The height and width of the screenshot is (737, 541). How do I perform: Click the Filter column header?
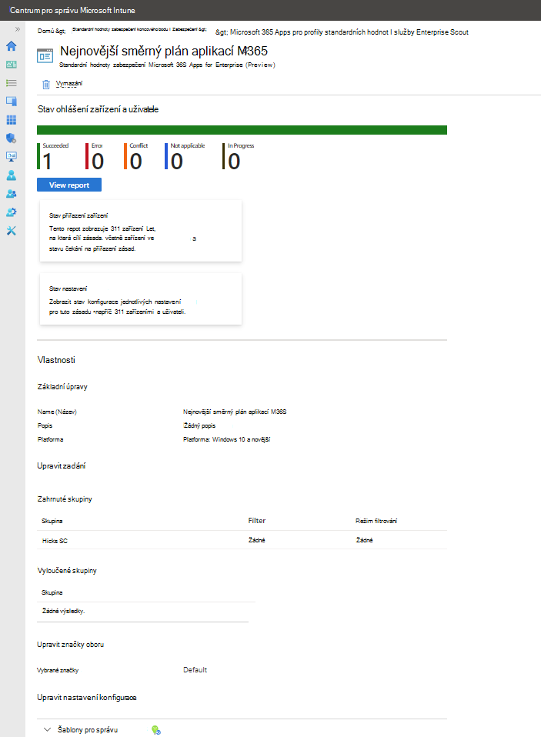[x=256, y=520]
